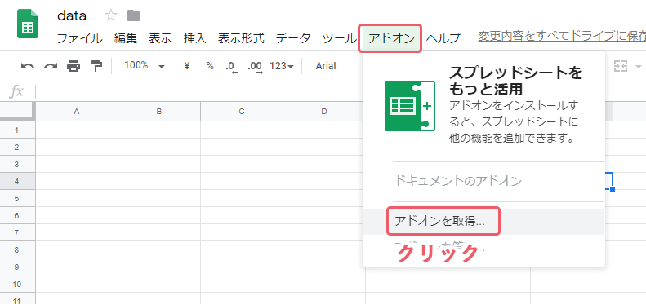Format as percent
Viewport: 646px width, 304px height.
point(210,65)
